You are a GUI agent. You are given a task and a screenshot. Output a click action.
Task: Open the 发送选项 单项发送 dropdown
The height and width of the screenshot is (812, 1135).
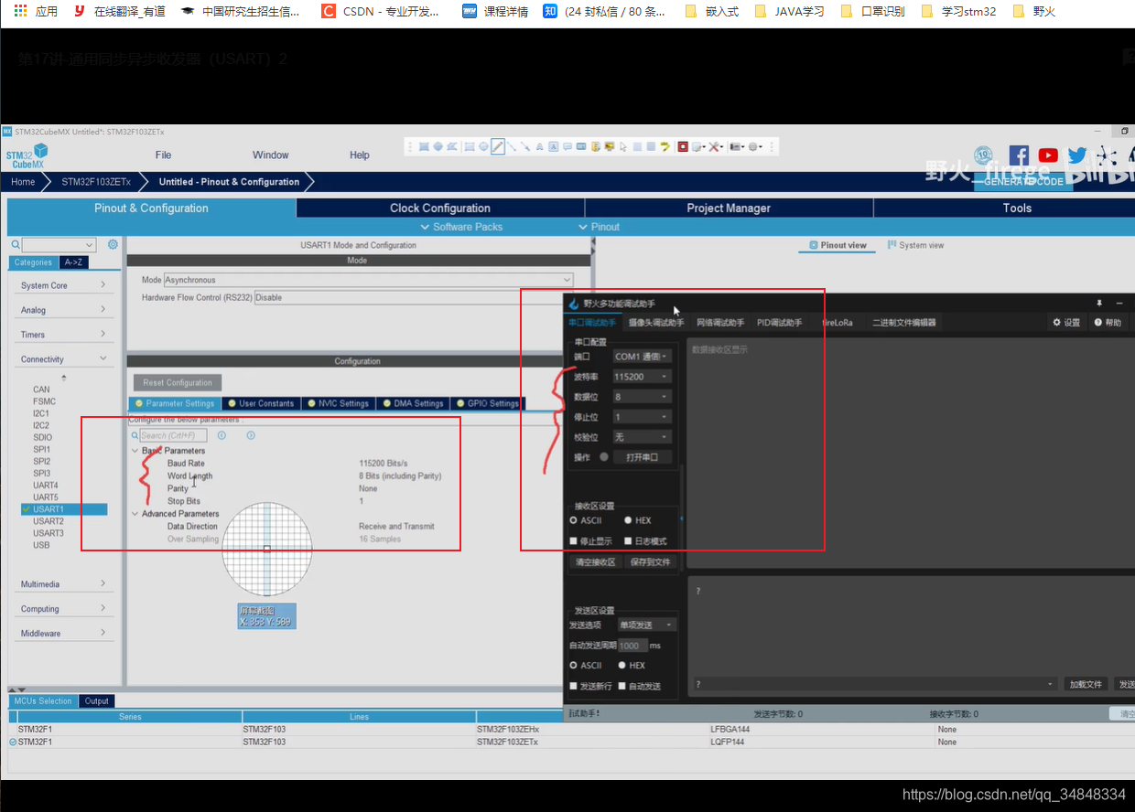pyautogui.click(x=646, y=625)
